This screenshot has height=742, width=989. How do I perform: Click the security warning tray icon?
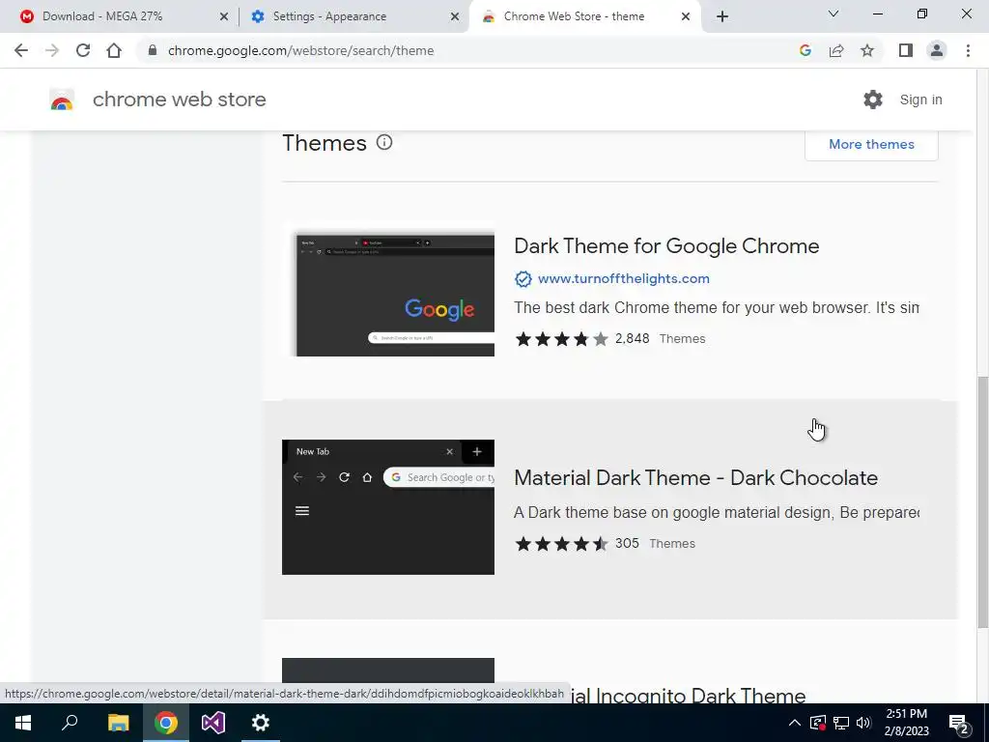(817, 723)
